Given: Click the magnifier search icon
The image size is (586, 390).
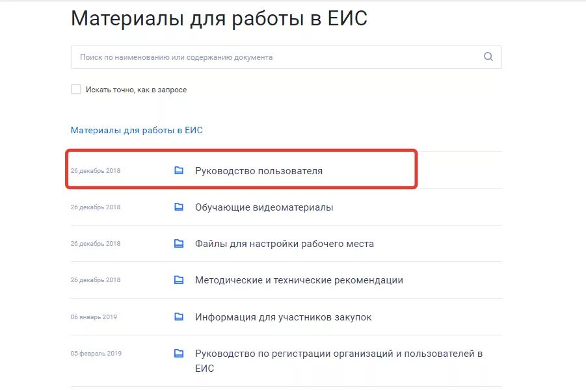Looking at the screenshot, I should 488,57.
